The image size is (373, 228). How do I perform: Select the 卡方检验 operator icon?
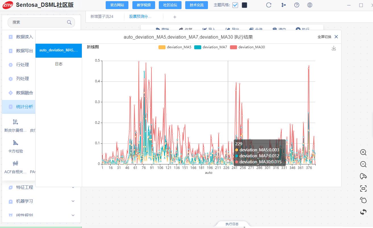pos(15,143)
